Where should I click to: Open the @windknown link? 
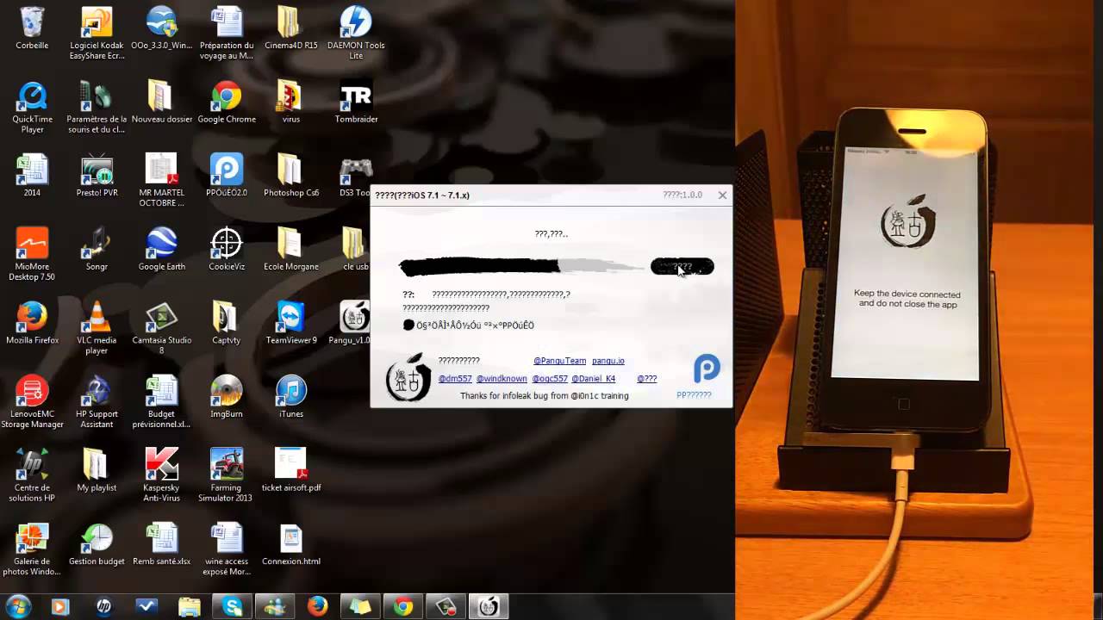coord(502,379)
